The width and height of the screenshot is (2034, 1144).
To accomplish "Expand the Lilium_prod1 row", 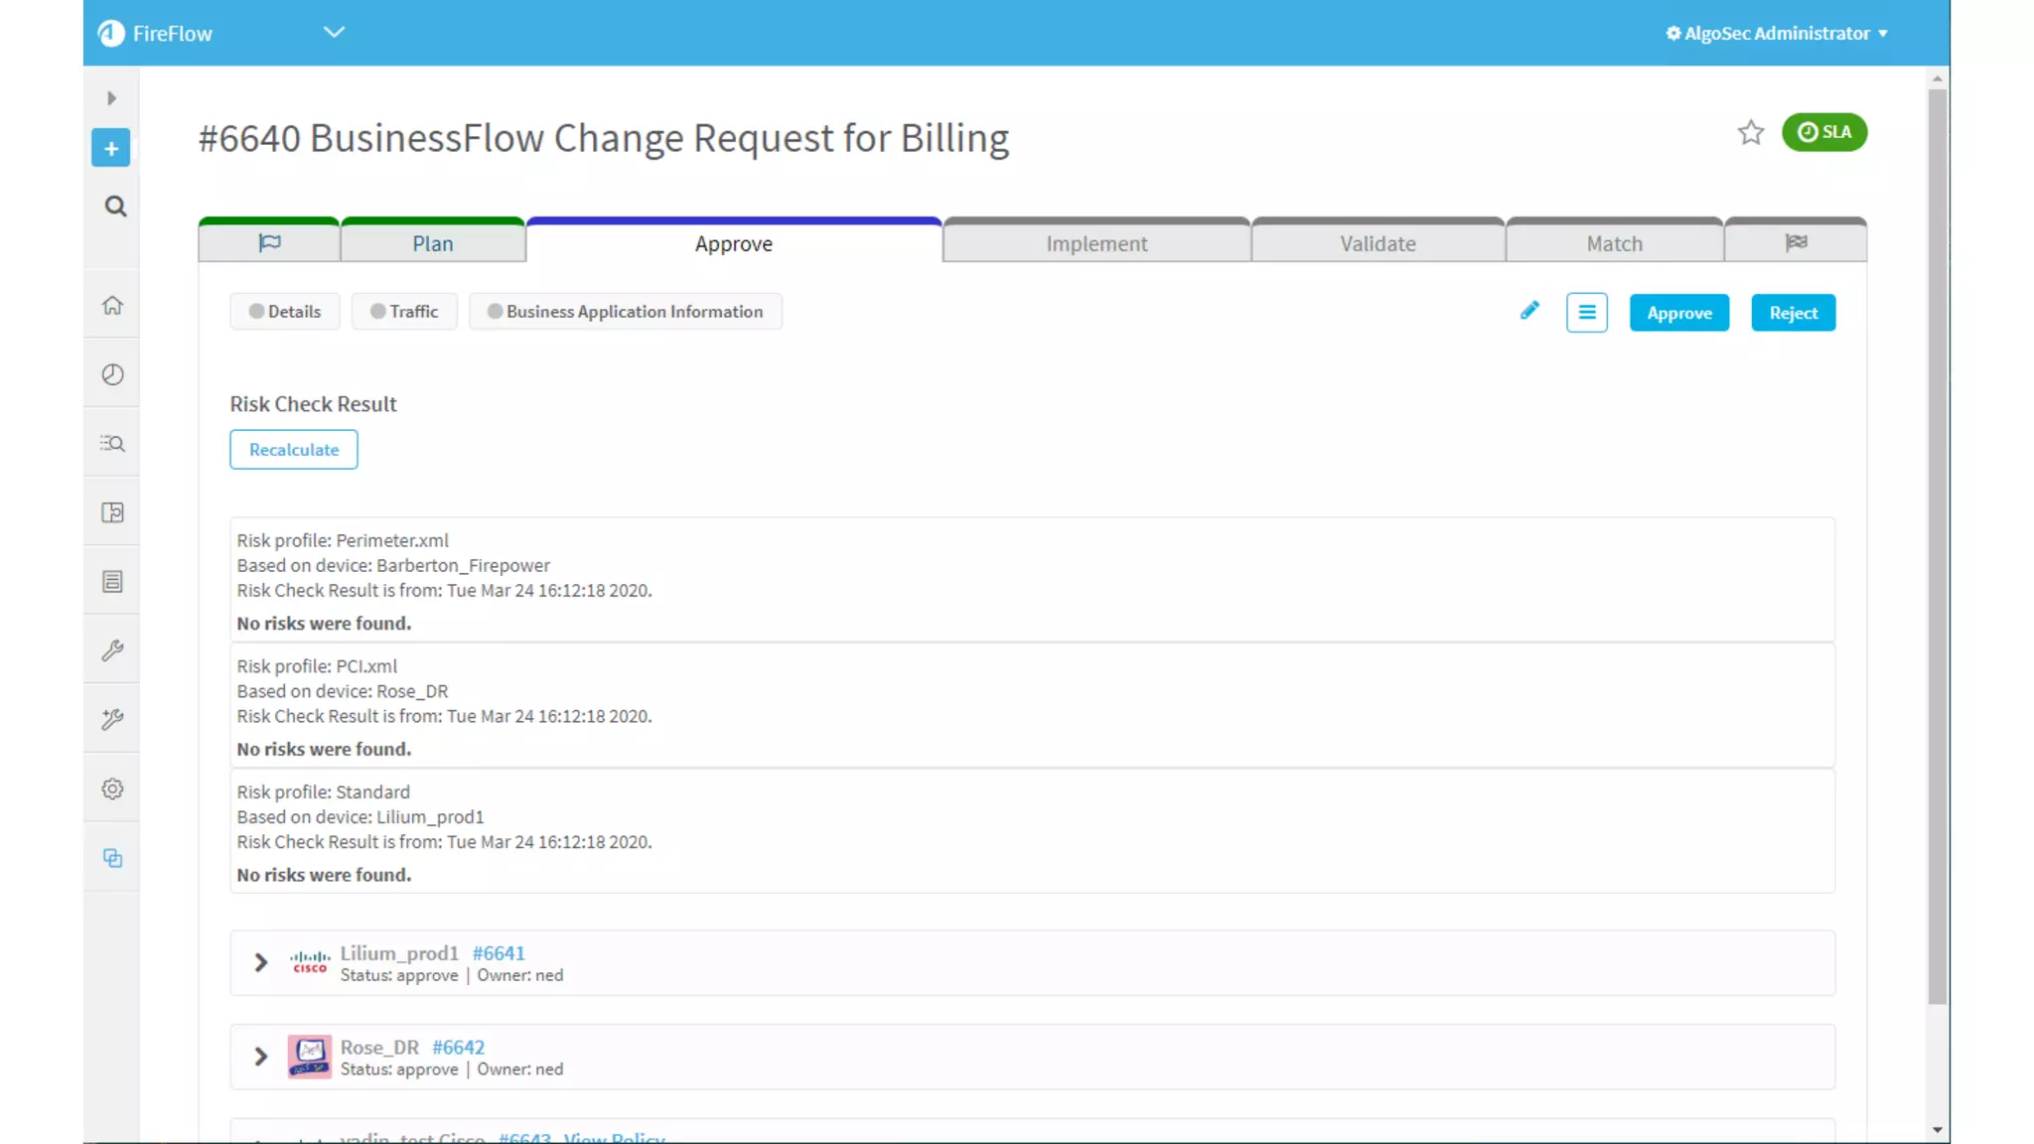I will pyautogui.click(x=261, y=962).
